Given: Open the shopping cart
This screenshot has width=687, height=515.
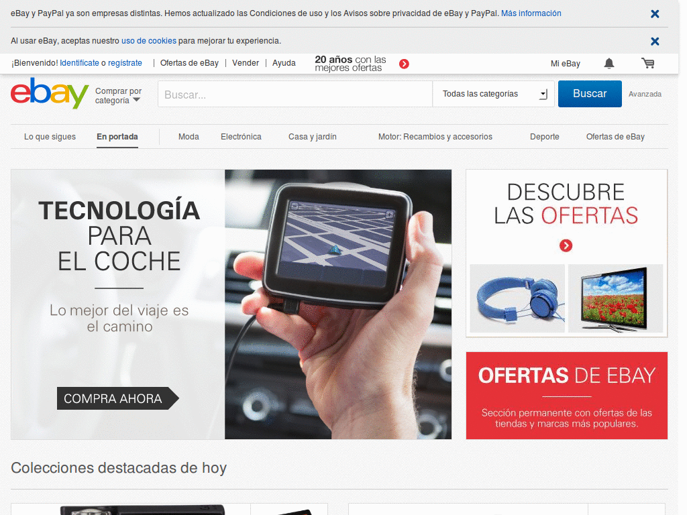Looking at the screenshot, I should 647,64.
